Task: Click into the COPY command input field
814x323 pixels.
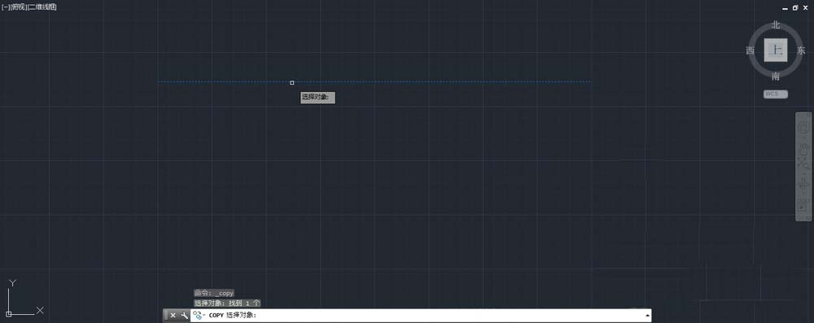Action: [x=421, y=315]
